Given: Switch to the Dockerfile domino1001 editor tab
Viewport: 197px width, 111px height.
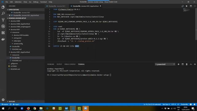Looking at the screenshot, I should pyautogui.click(x=57, y=6).
